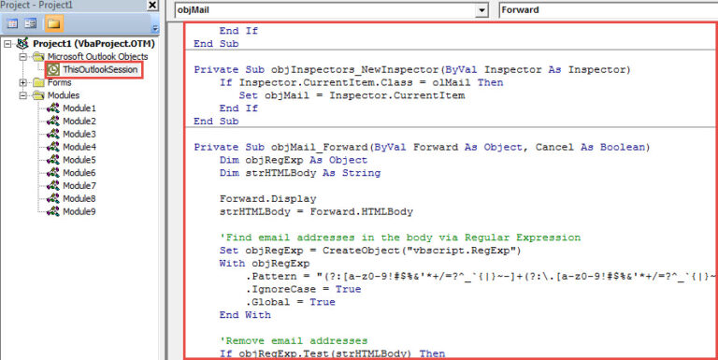Image resolution: width=718 pixels, height=360 pixels.
Task: Select the Forms folder label
Action: click(60, 82)
